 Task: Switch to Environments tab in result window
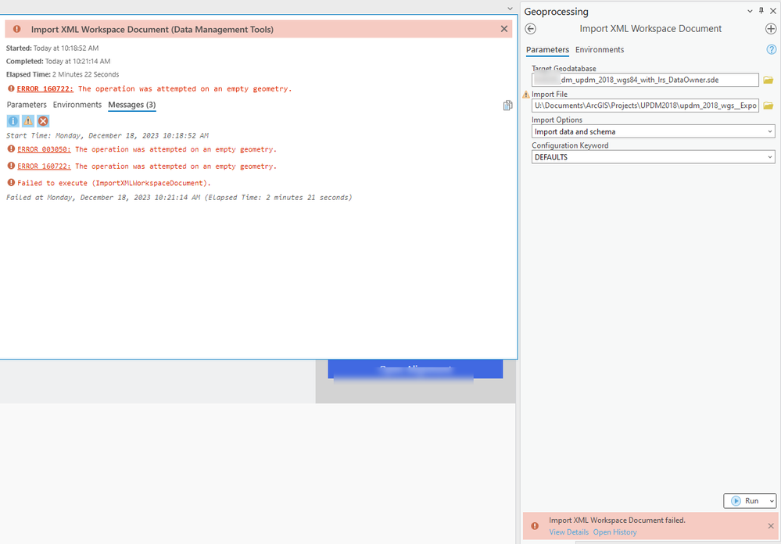coord(77,105)
